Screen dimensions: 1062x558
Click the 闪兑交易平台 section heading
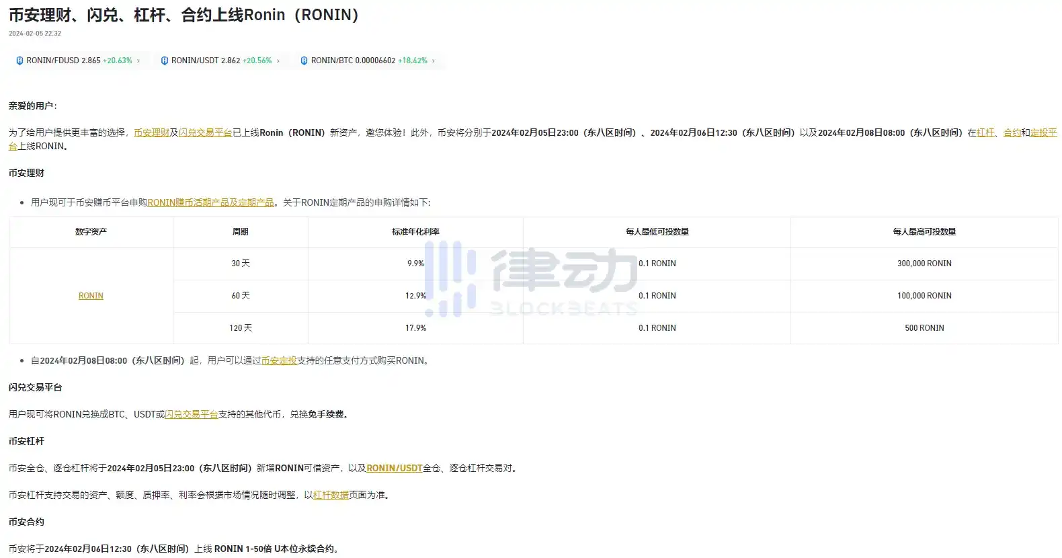point(35,388)
